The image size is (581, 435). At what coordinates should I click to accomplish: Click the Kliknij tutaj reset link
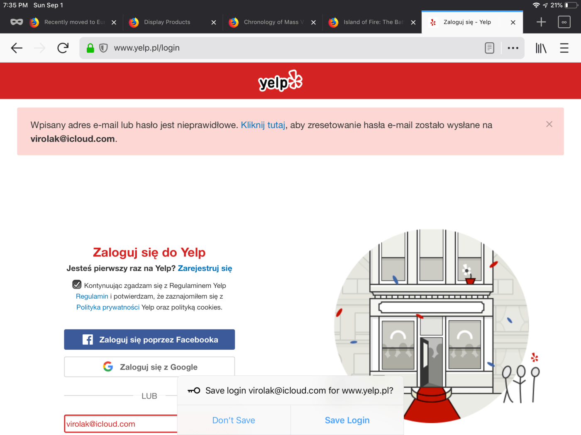(x=263, y=125)
